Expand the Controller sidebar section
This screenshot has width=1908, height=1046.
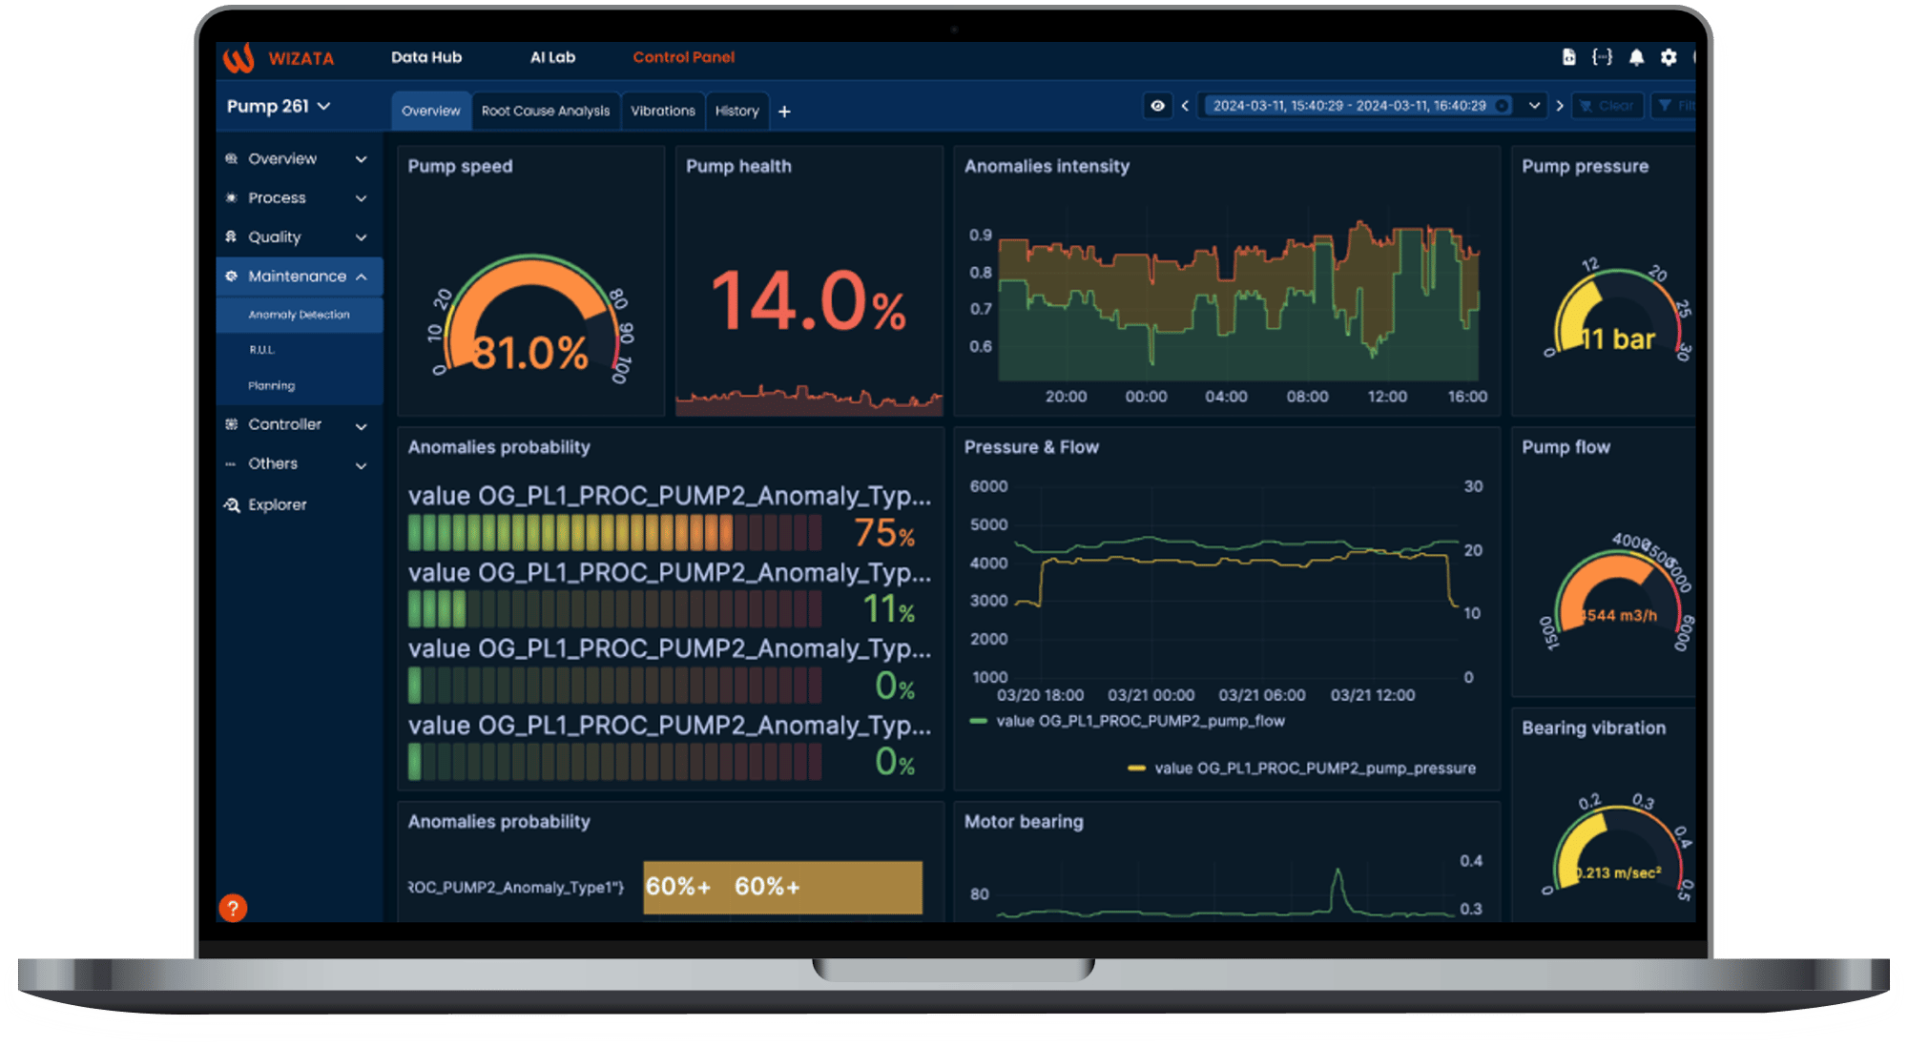[361, 425]
